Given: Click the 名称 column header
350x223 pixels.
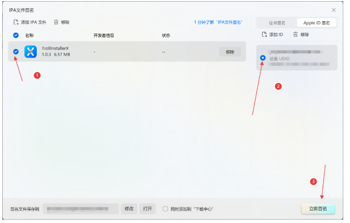Looking at the screenshot, I should pyautogui.click(x=30, y=36).
